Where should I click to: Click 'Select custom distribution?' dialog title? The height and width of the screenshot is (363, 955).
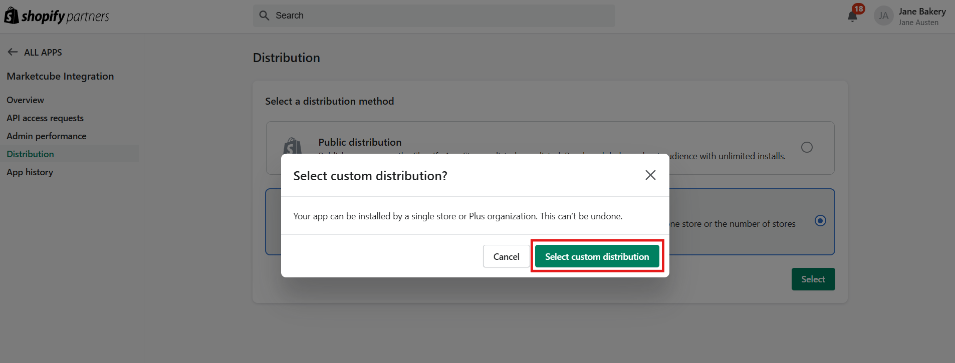point(370,176)
